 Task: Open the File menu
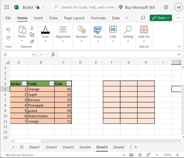[8, 18]
